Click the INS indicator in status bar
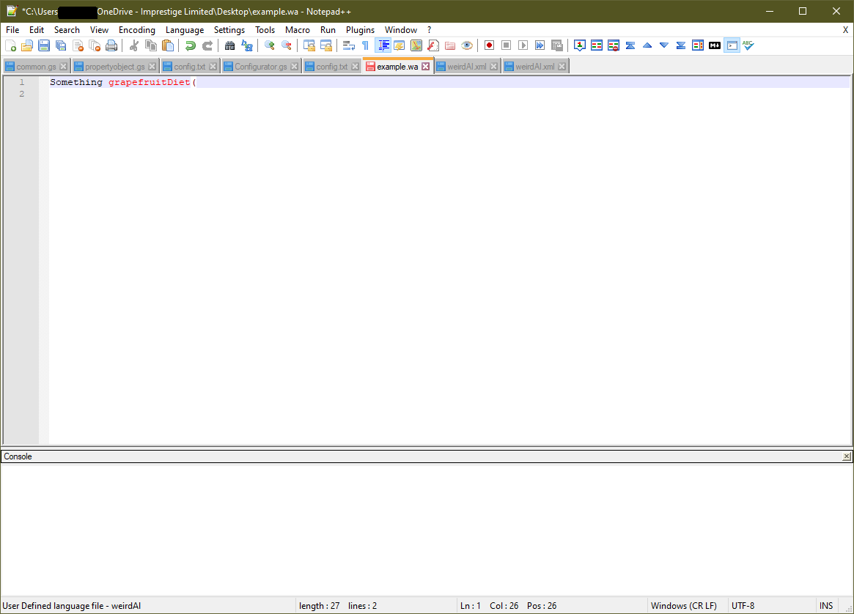The height and width of the screenshot is (614, 854). click(826, 606)
